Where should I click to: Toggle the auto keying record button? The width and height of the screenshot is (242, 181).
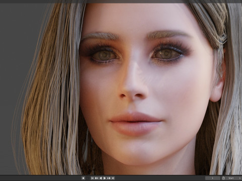coord(83,178)
